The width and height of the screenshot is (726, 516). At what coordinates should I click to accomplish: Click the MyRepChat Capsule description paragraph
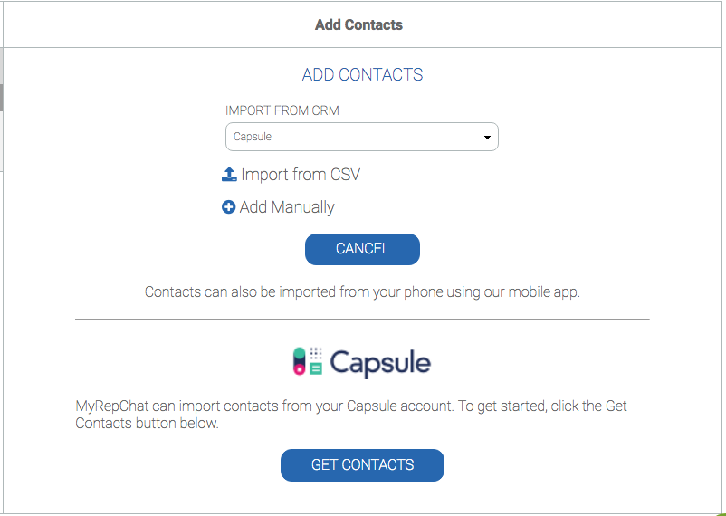point(351,415)
